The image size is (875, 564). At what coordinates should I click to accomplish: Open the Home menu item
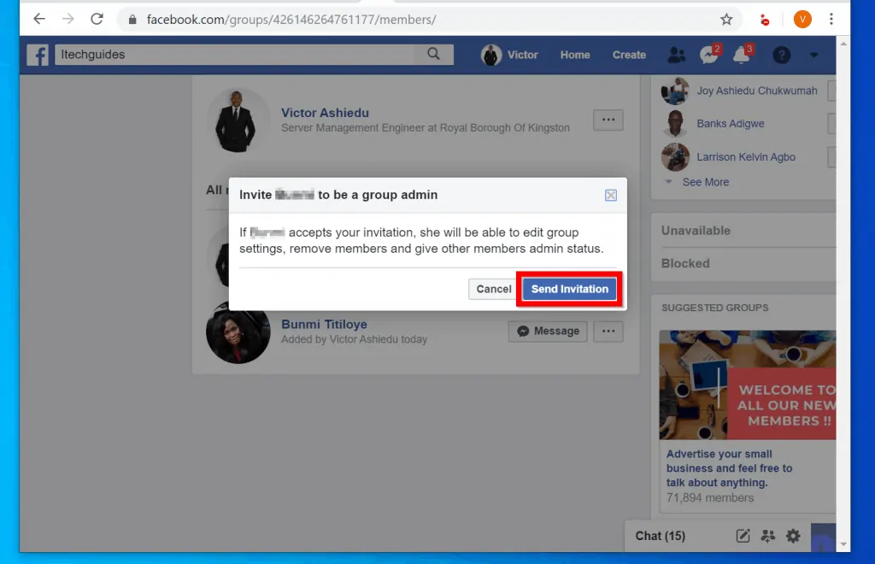click(575, 55)
